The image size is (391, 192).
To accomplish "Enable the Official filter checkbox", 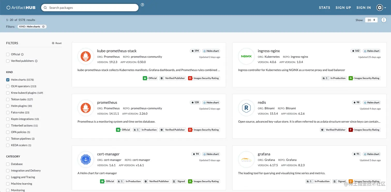I will (x=8, y=55).
